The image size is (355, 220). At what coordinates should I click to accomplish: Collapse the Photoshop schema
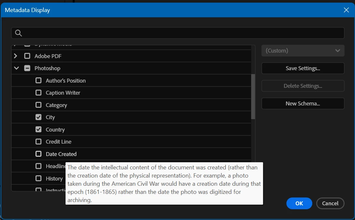(16, 68)
